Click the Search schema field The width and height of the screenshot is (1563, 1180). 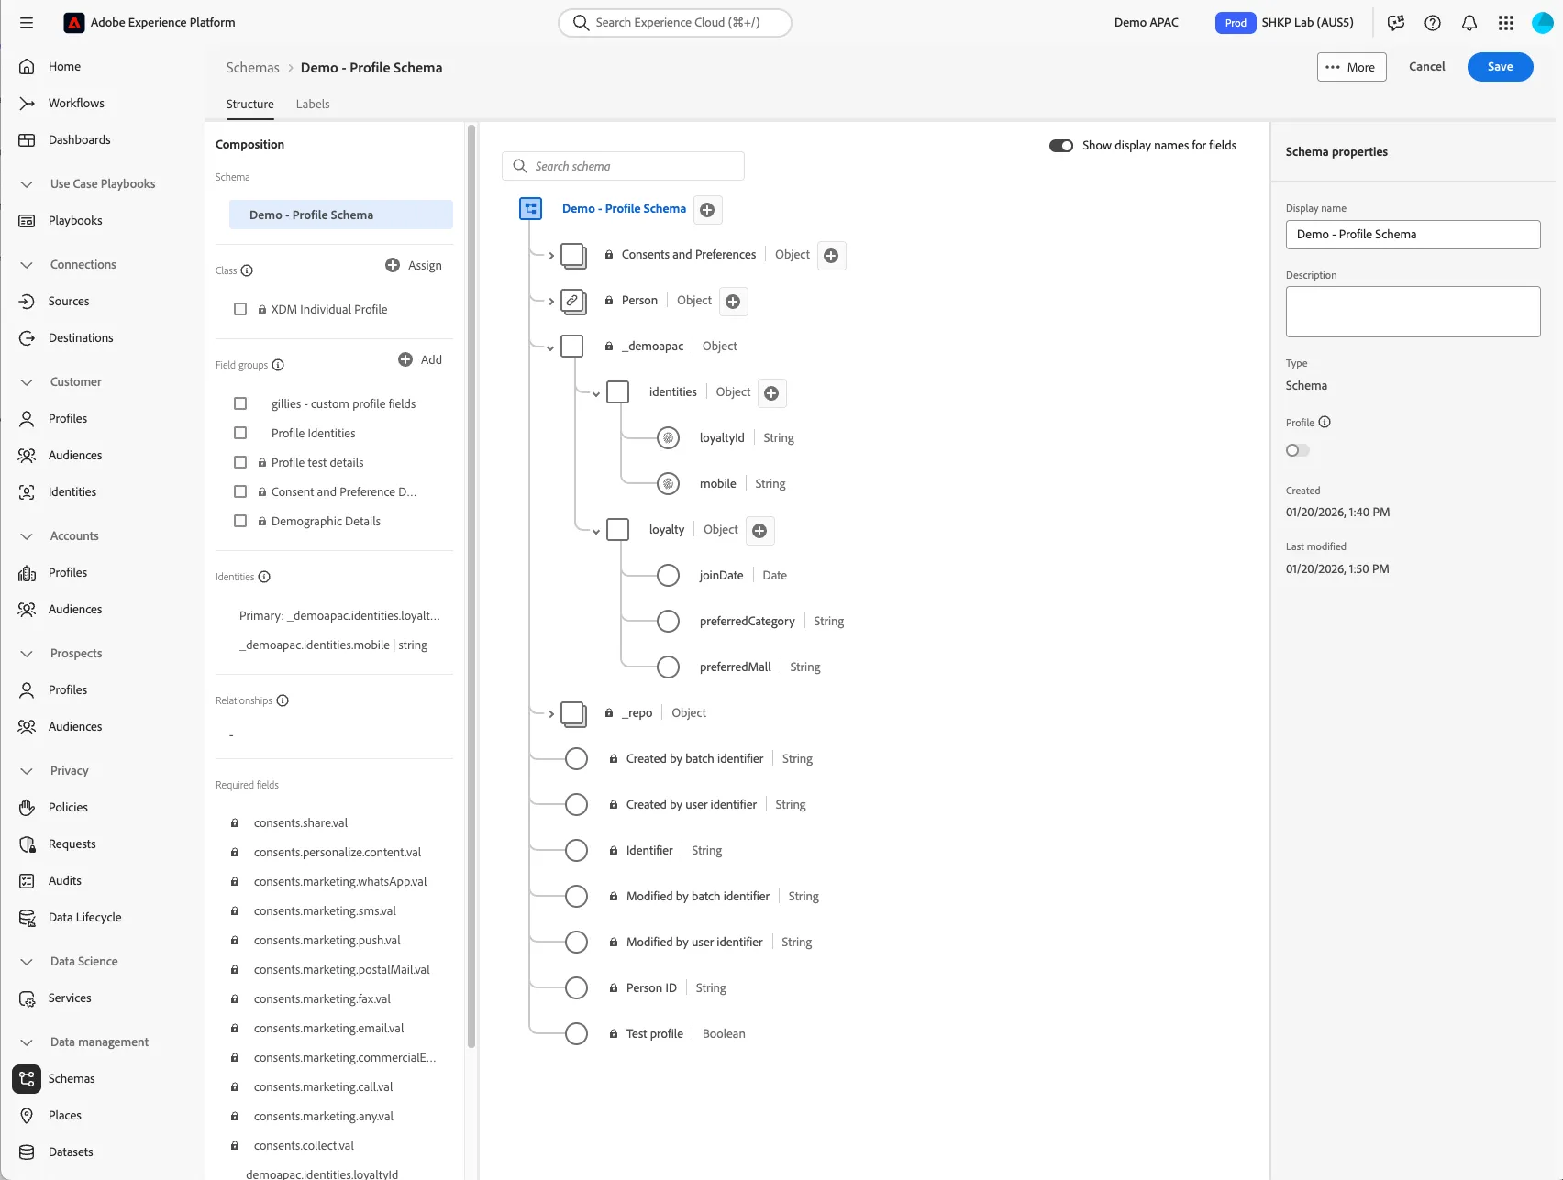[x=623, y=166]
